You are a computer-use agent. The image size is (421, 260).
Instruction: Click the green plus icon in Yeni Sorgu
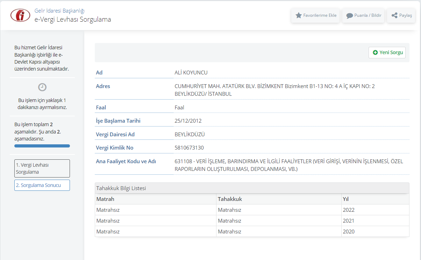(375, 52)
